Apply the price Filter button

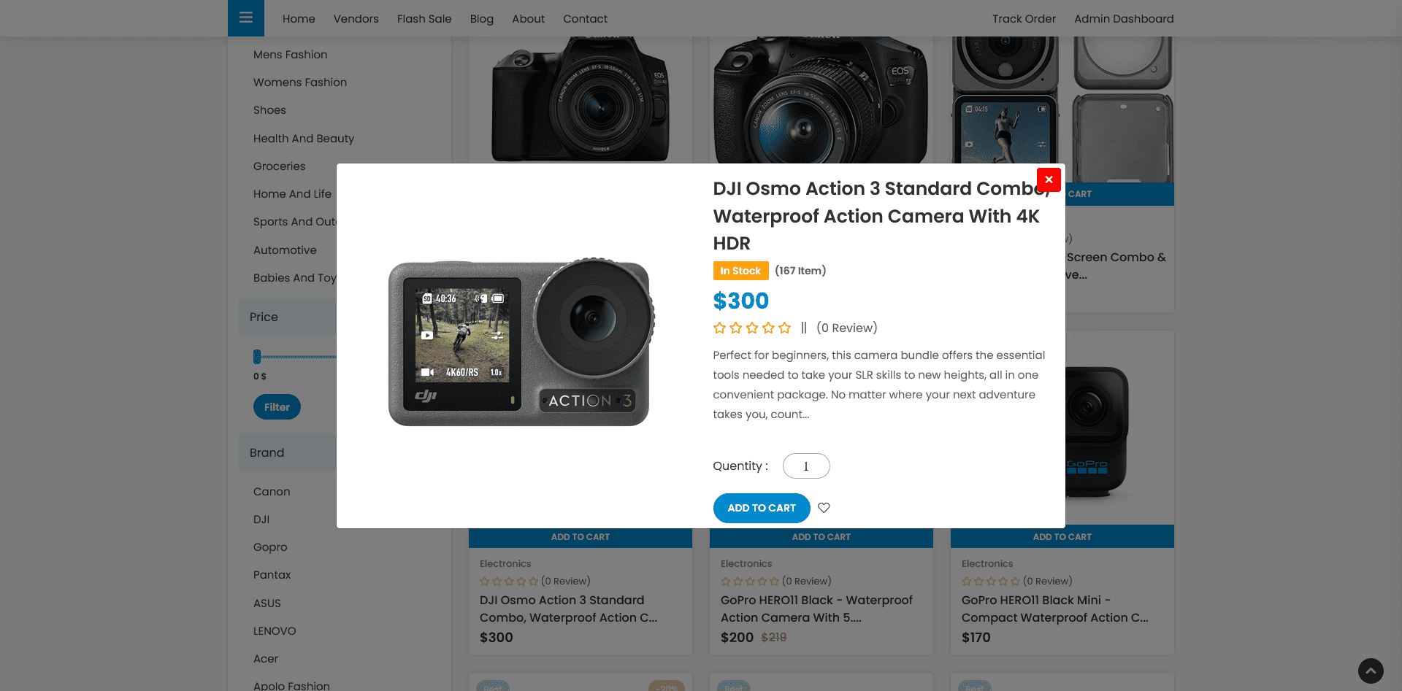(277, 407)
